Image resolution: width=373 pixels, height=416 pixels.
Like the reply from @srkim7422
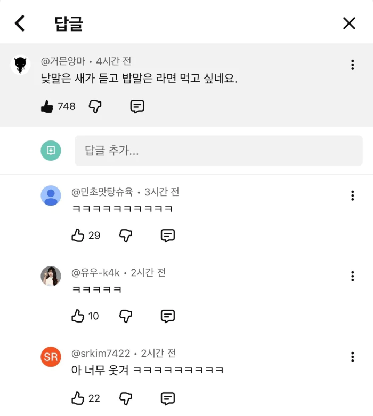pos(78,398)
